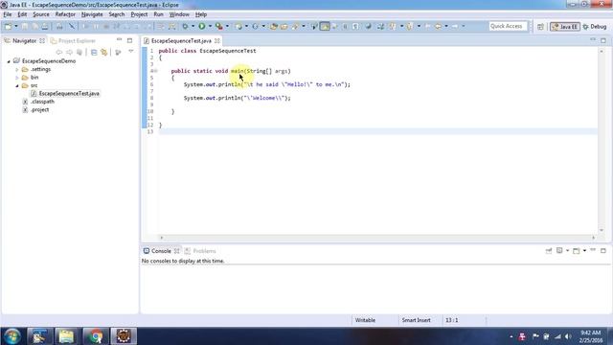Switch to the Navigator tab
This screenshot has height=345, width=613.
tap(24, 40)
